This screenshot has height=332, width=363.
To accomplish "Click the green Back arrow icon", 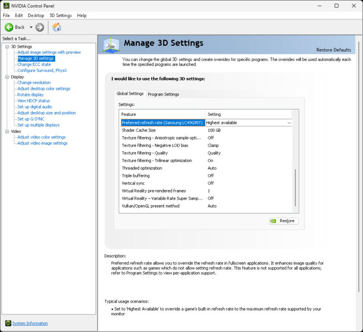I will pyautogui.click(x=9, y=27).
